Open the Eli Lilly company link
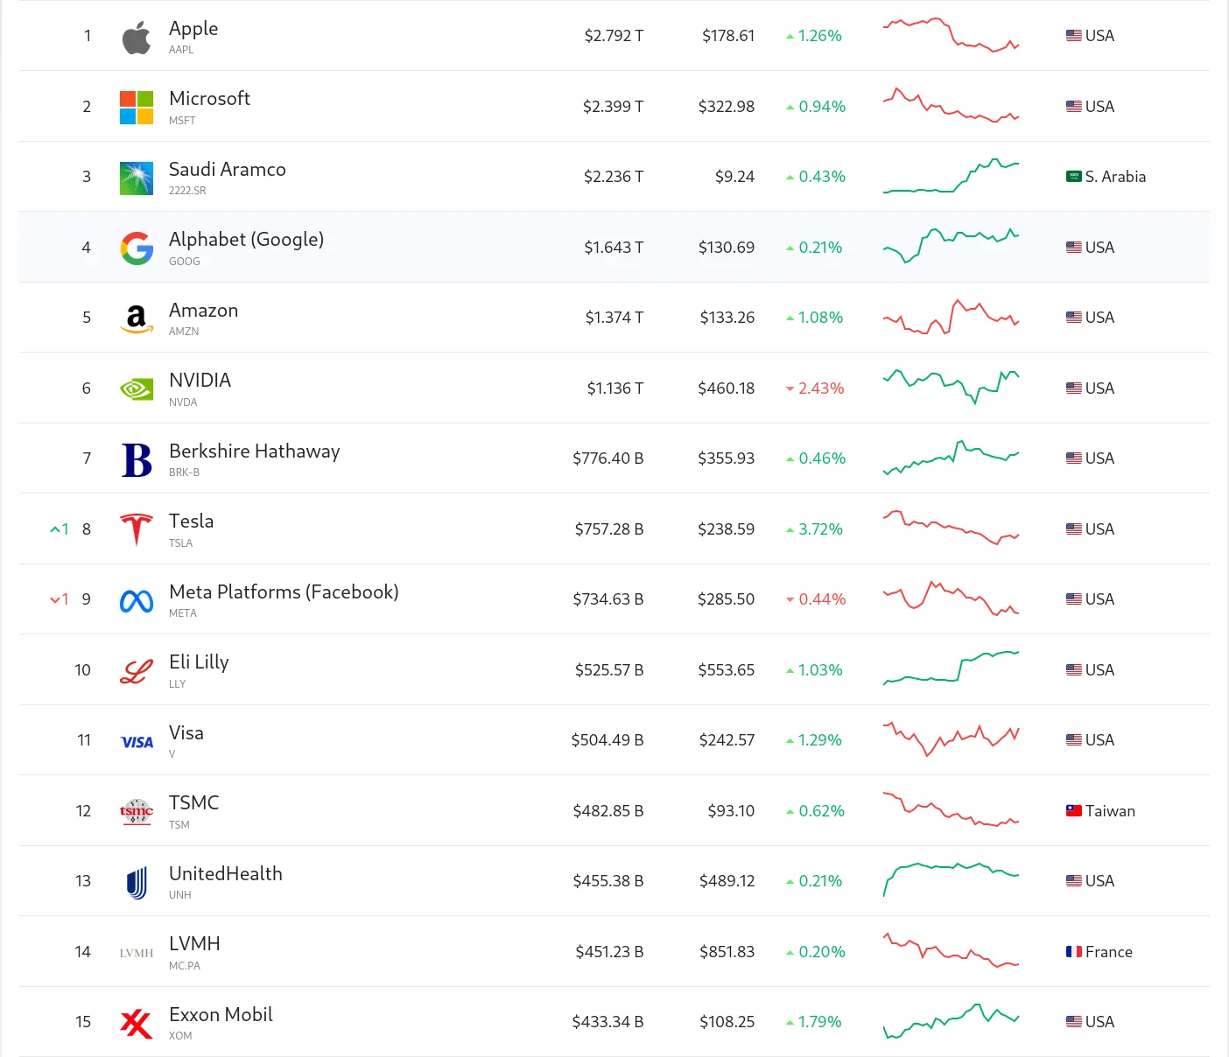 [x=199, y=662]
